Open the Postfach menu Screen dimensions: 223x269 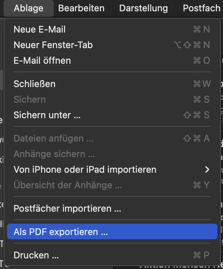click(x=202, y=8)
